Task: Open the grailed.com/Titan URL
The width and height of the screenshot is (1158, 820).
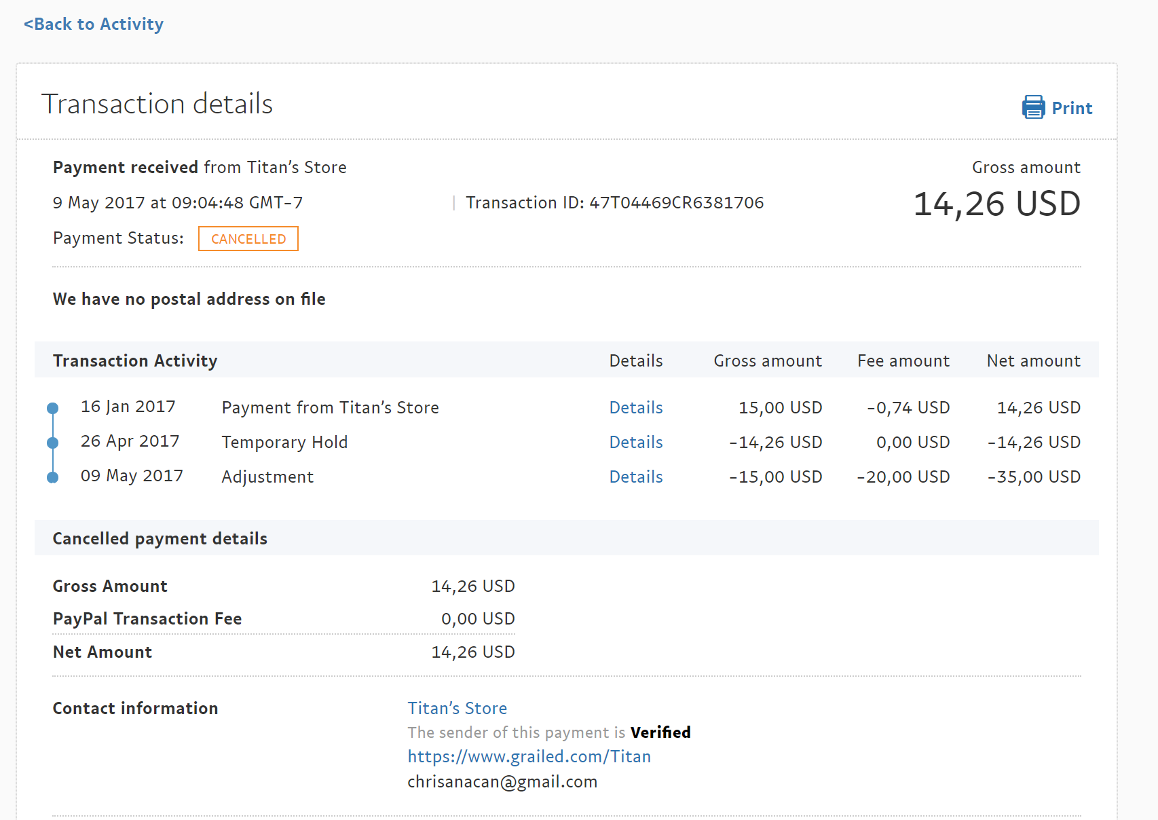Action: [x=529, y=756]
